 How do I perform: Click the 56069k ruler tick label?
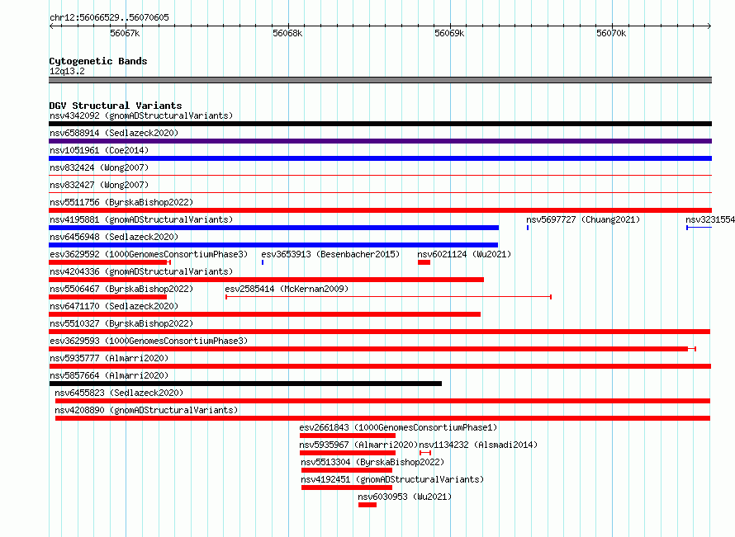coord(449,33)
